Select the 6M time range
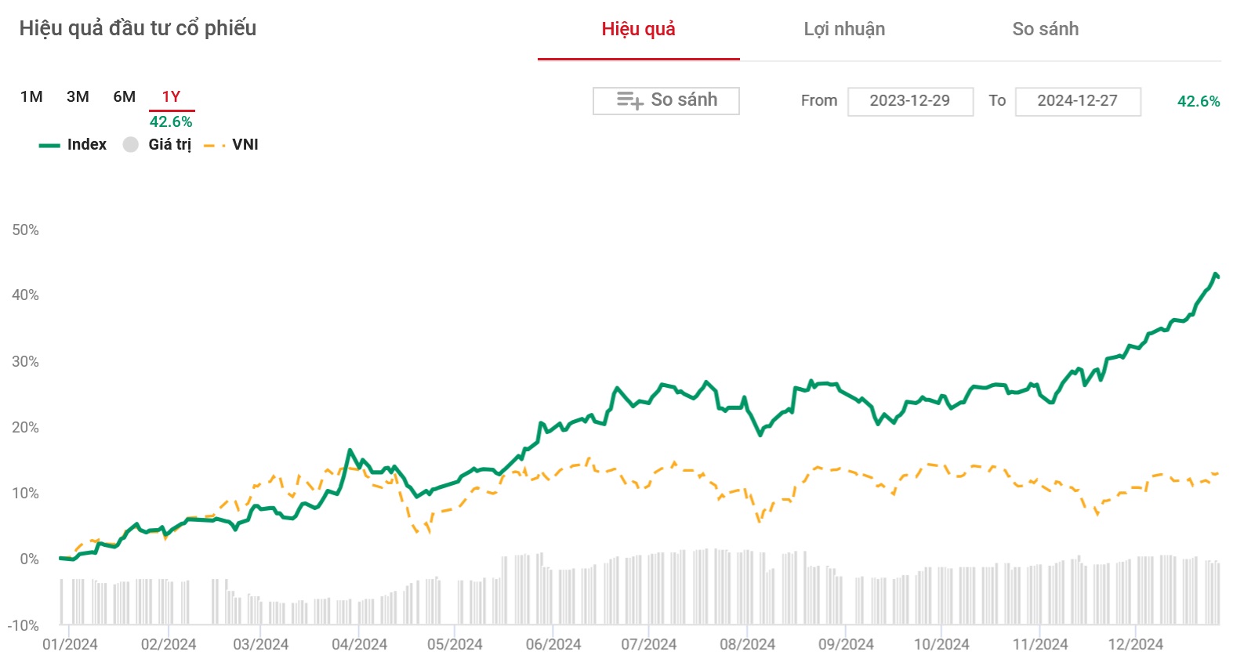The width and height of the screenshot is (1244, 655). pos(124,96)
